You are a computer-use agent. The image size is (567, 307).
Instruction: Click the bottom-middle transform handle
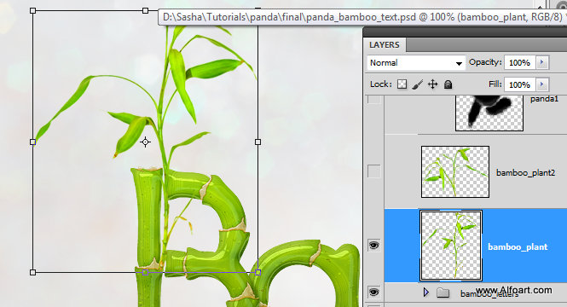point(145,272)
